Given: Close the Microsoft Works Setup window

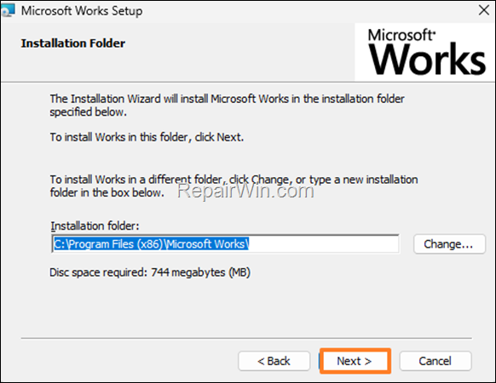Looking at the screenshot, I should [x=484, y=10].
